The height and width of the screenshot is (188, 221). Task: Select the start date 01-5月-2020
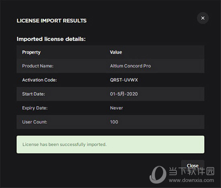coord(124,94)
